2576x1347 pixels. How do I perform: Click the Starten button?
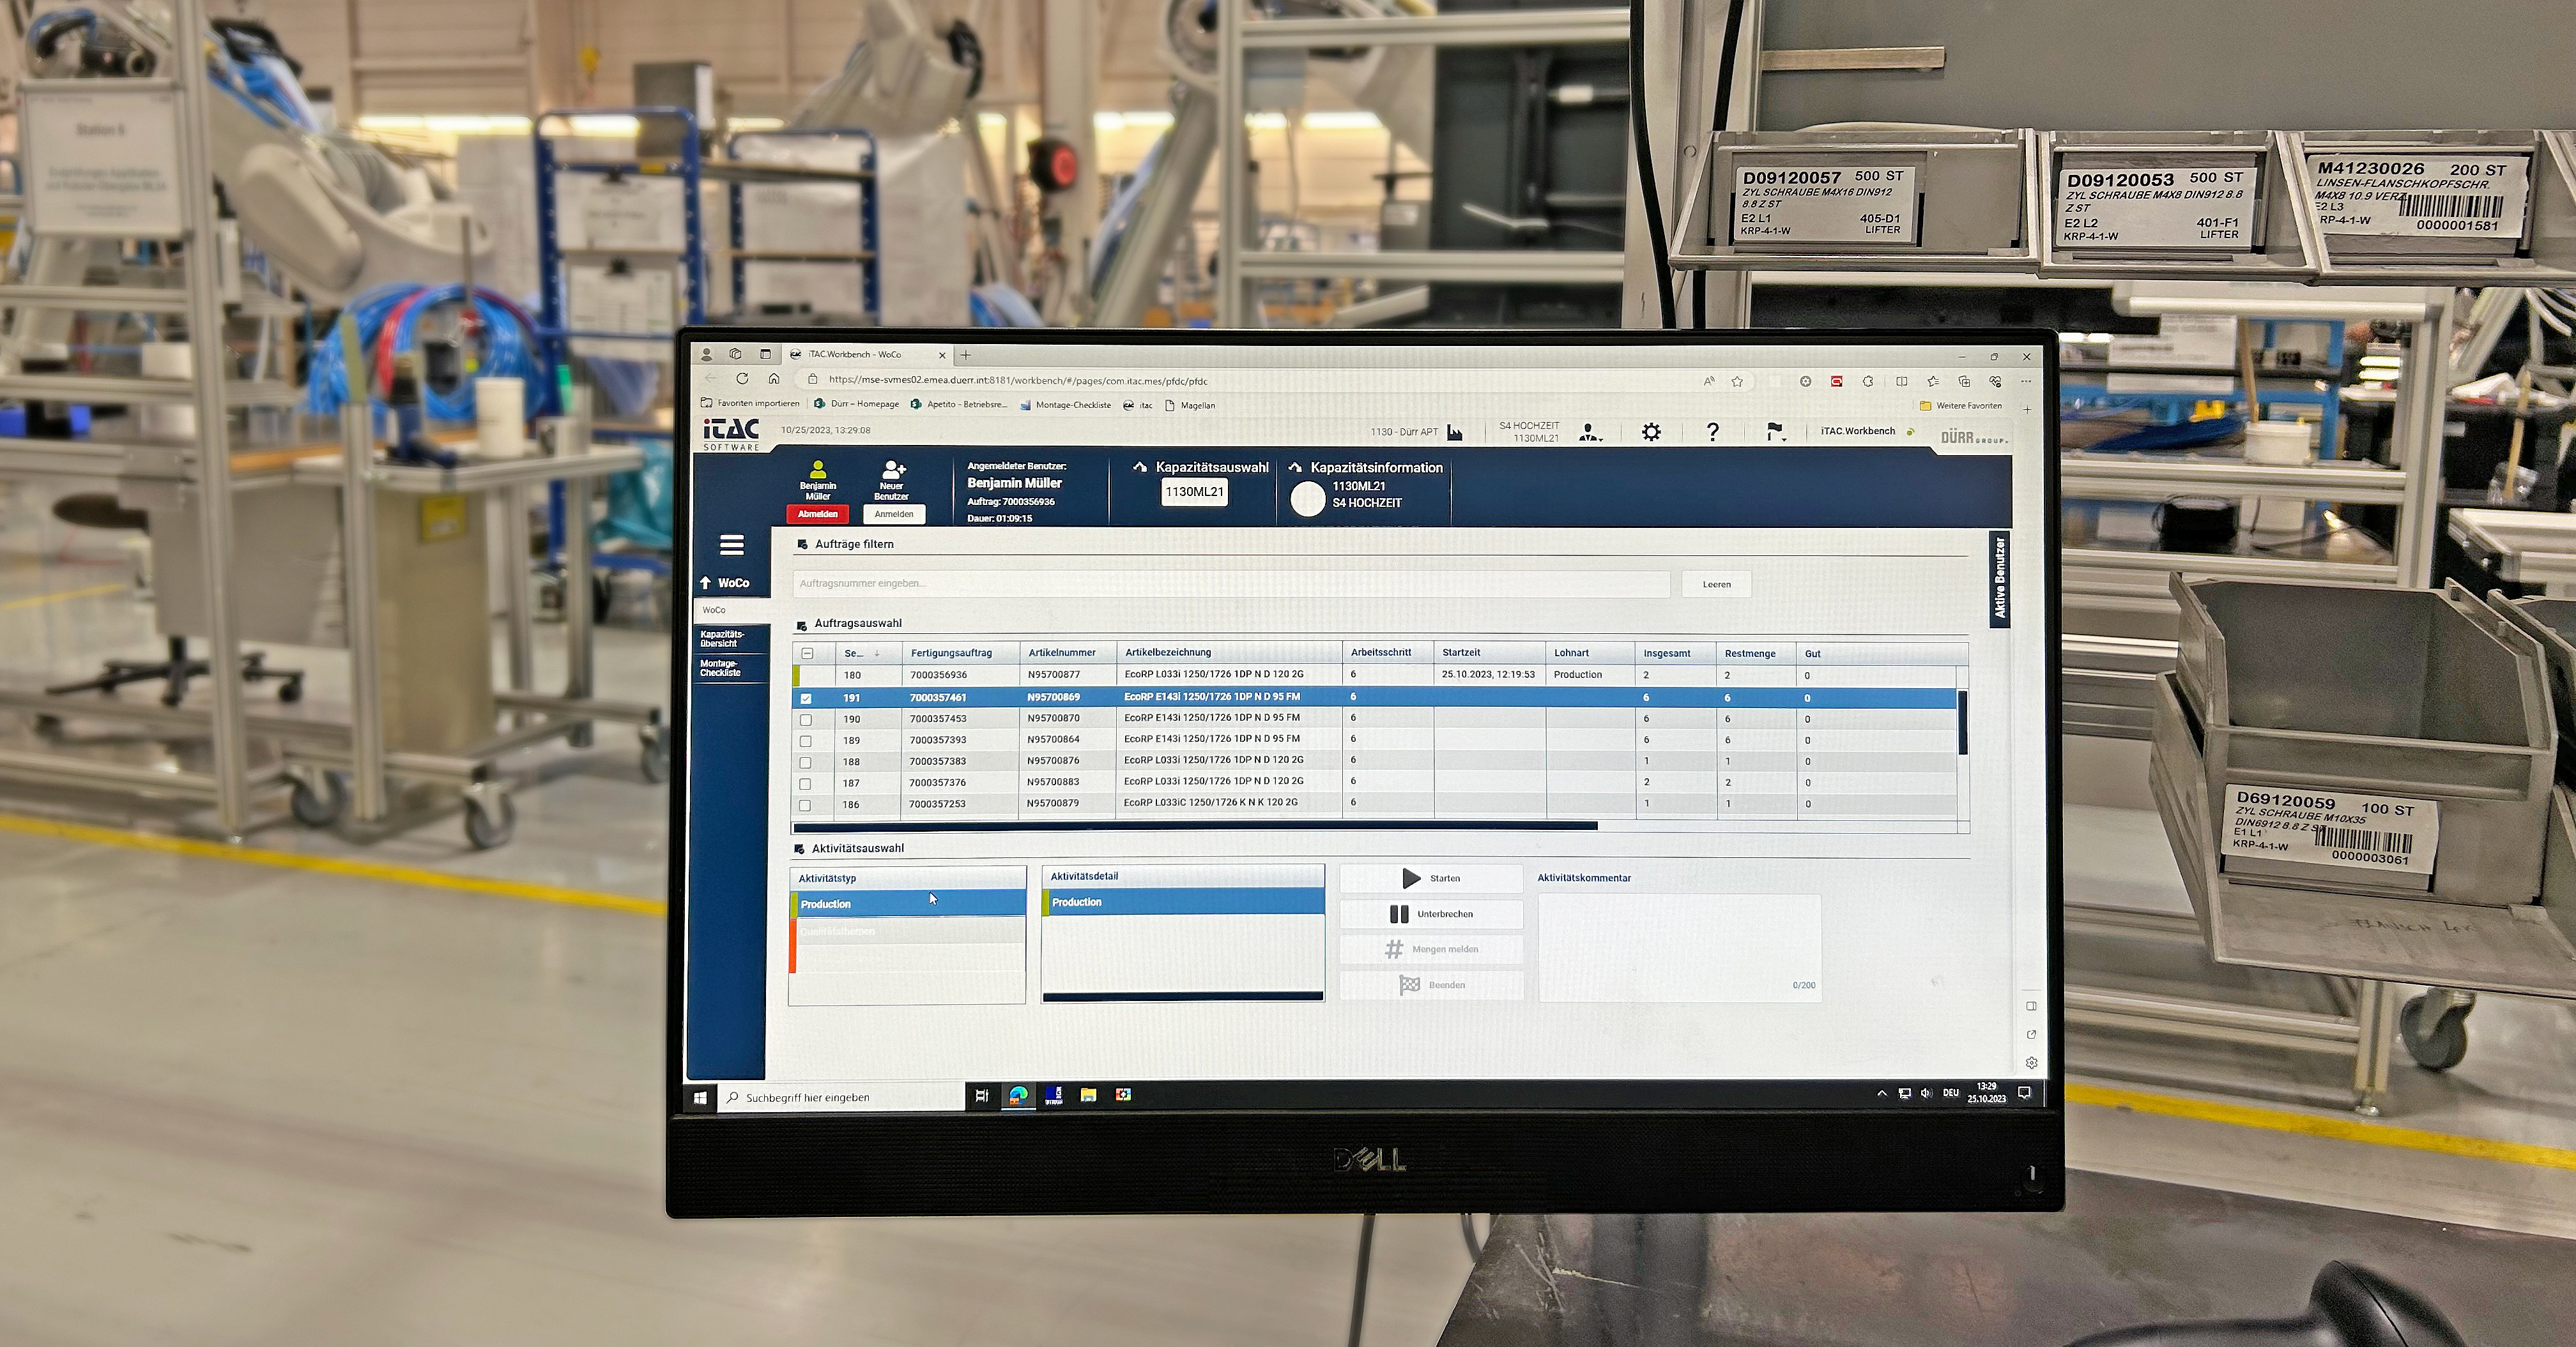tap(1431, 878)
